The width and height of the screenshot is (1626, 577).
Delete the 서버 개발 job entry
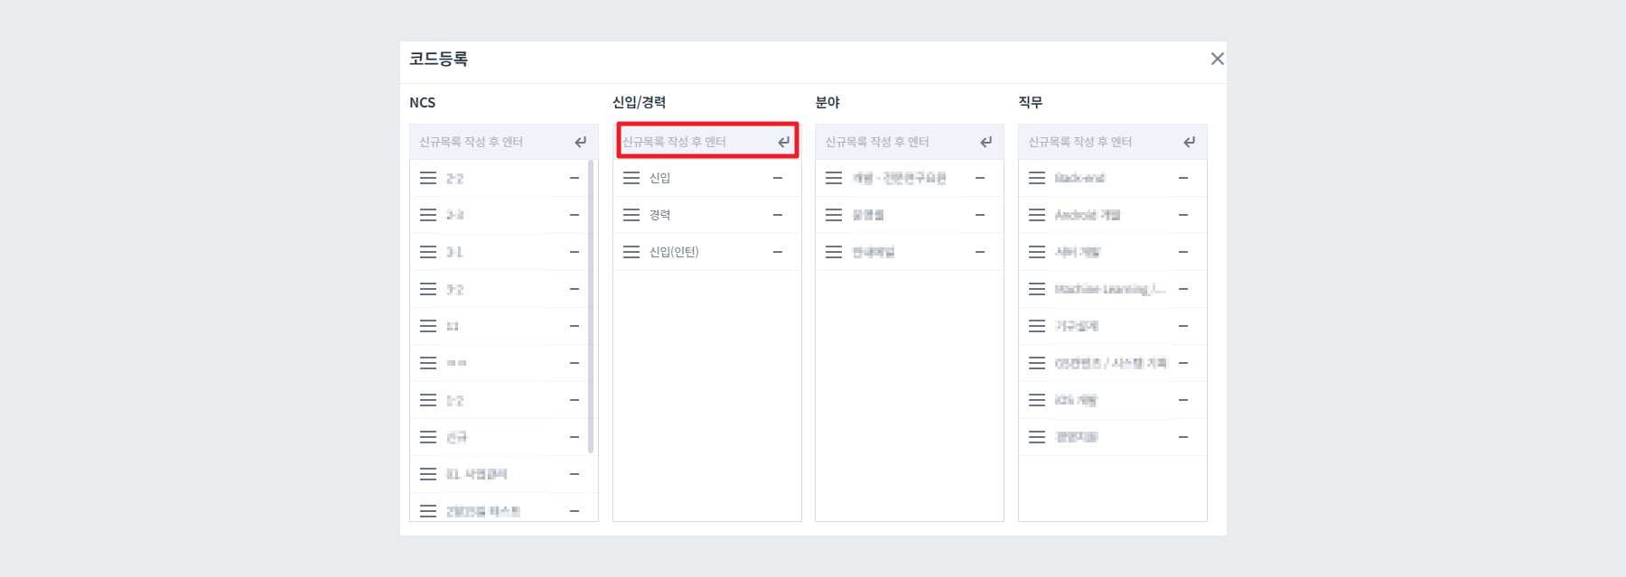coord(1183,251)
